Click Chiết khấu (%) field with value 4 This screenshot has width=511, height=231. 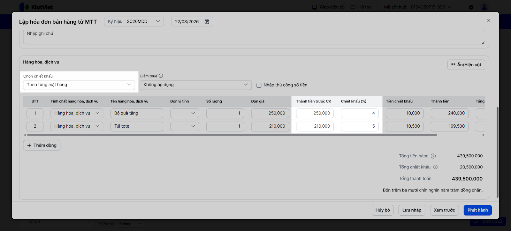point(360,113)
